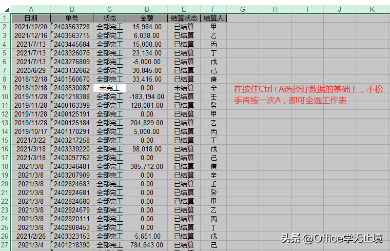
Task: Click order number 2403097762
Action: pyautogui.click(x=72, y=158)
